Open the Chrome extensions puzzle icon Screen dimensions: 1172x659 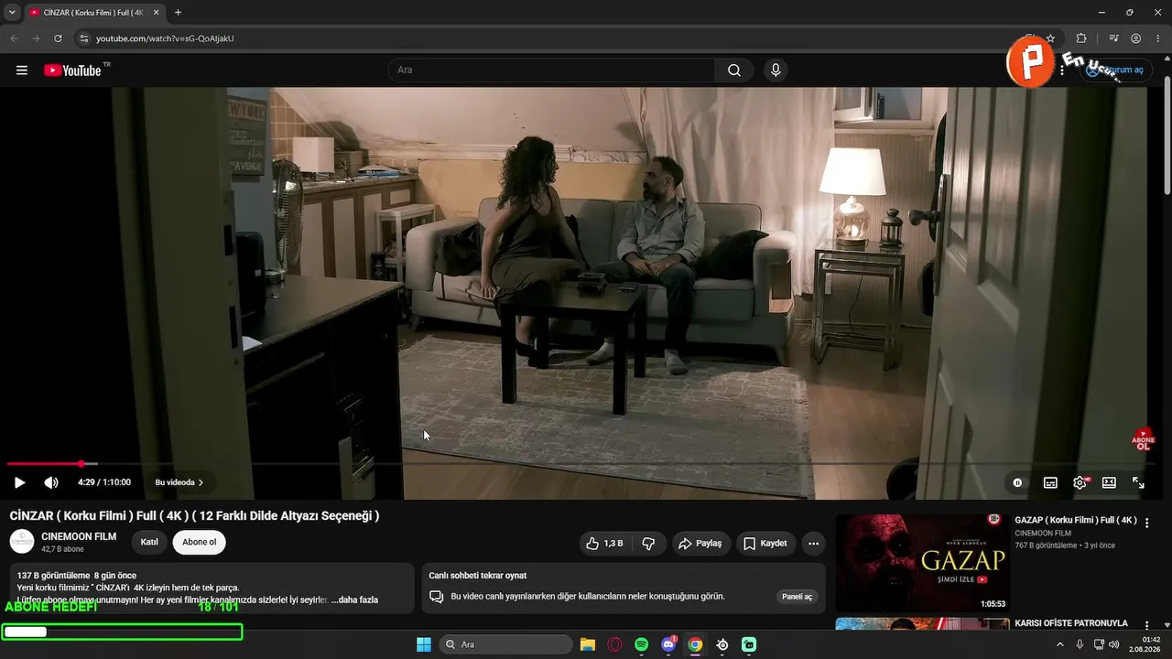point(1081,38)
